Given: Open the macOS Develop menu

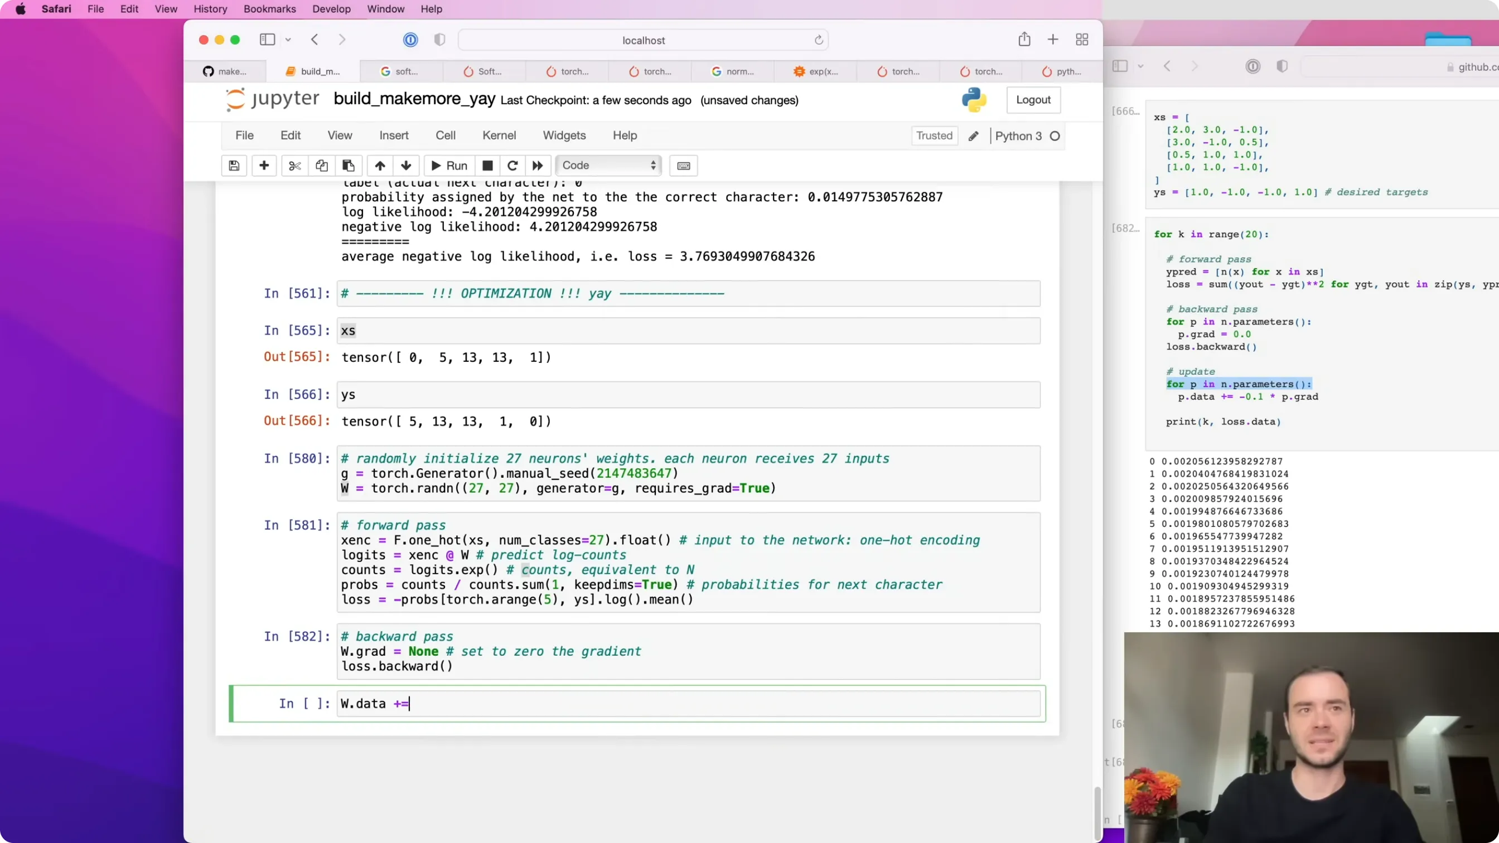Looking at the screenshot, I should 331,9.
